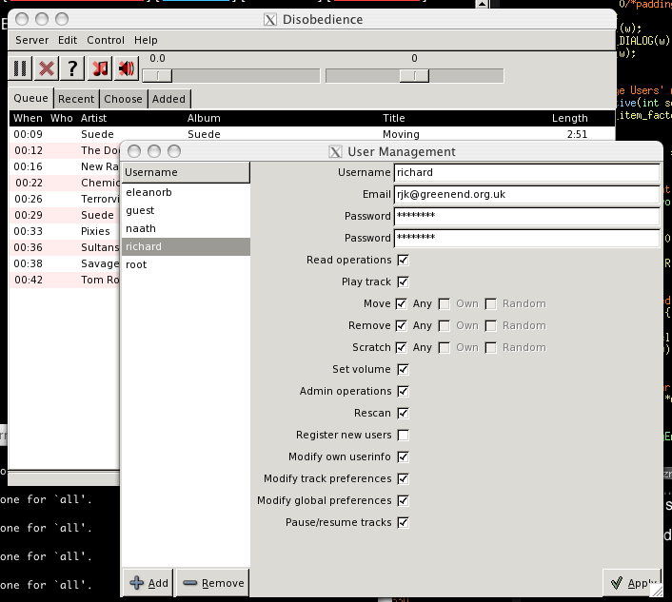Click the minus Remove user button
Image resolution: width=672 pixels, height=602 pixels.
click(211, 583)
